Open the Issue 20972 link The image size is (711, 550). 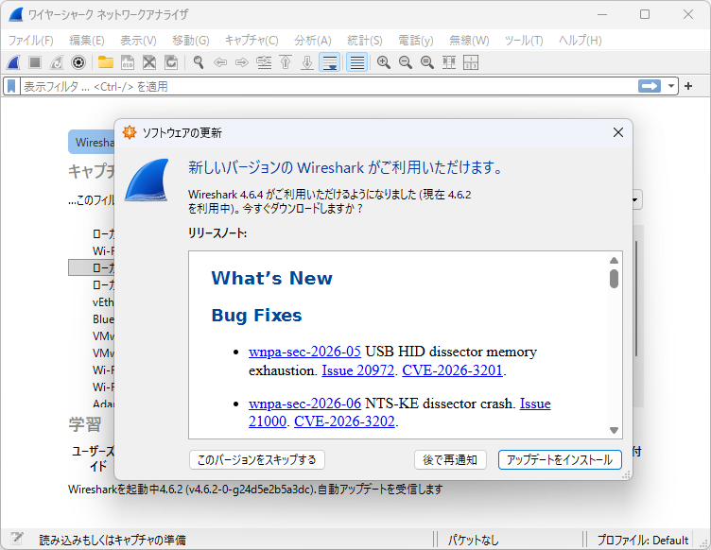point(357,370)
